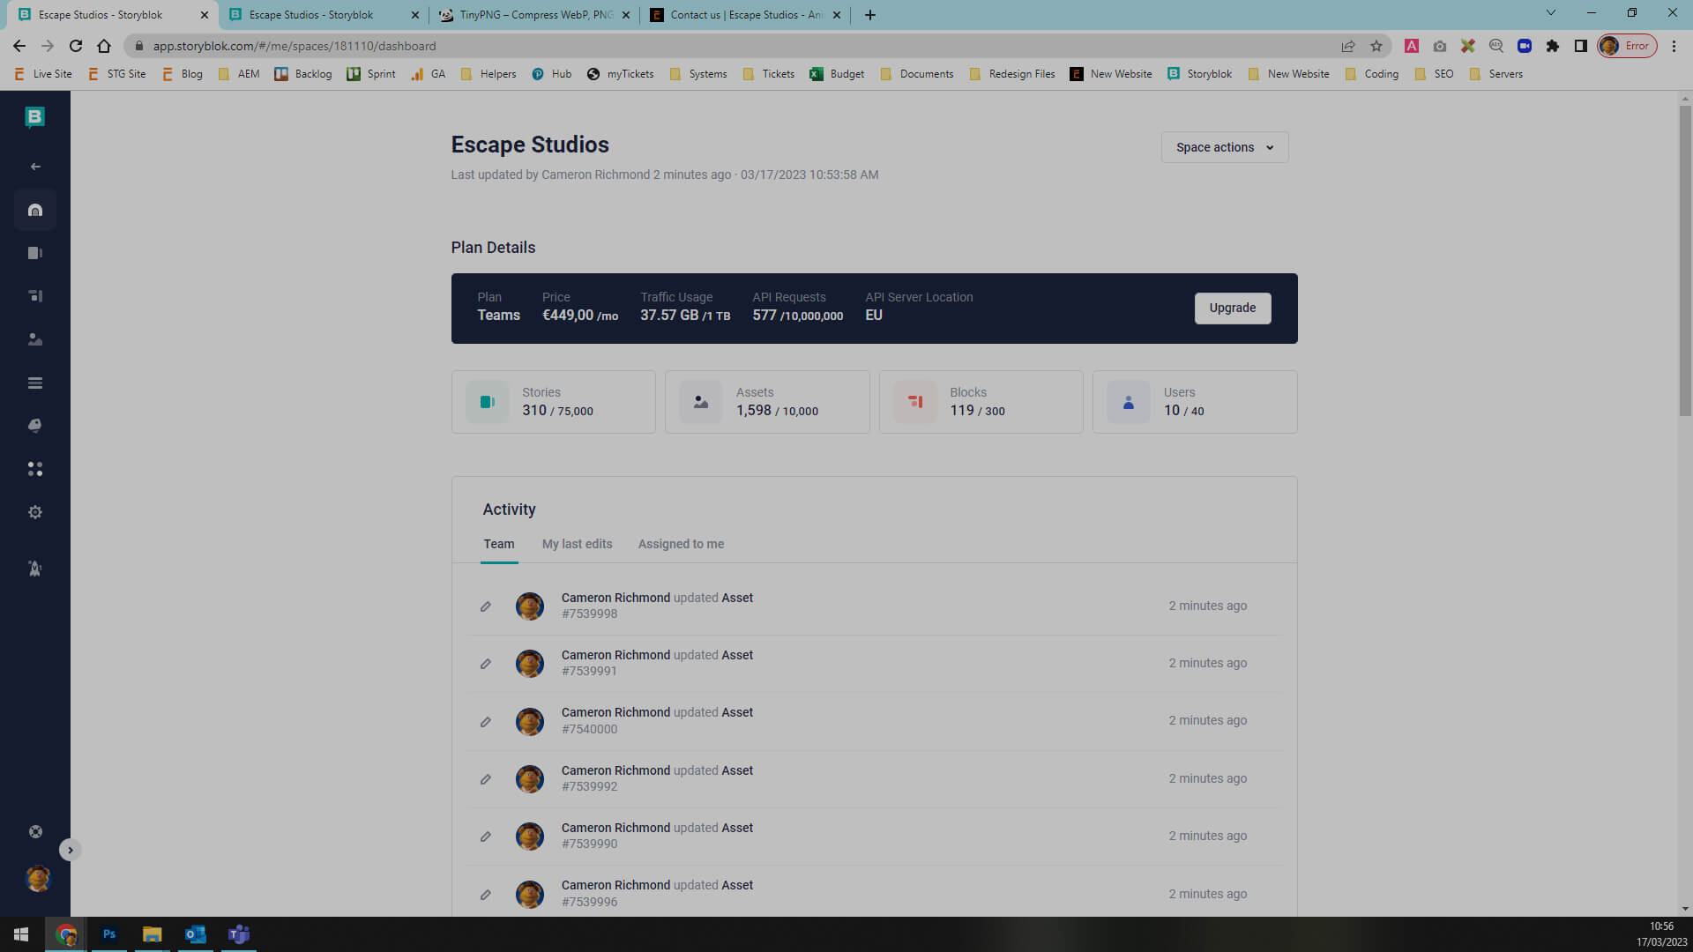Open Block Library icon in sidebar

click(x=35, y=296)
